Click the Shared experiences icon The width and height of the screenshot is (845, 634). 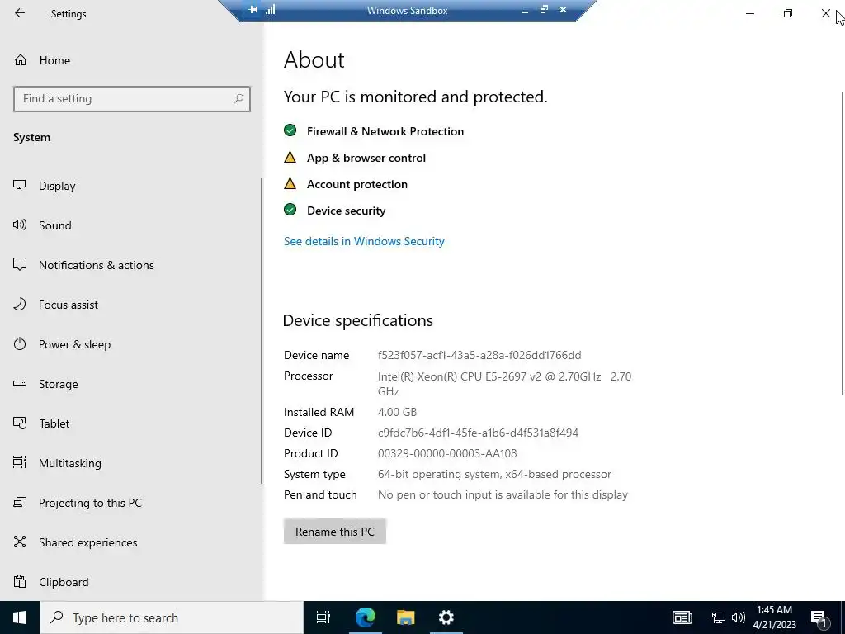coord(20,542)
